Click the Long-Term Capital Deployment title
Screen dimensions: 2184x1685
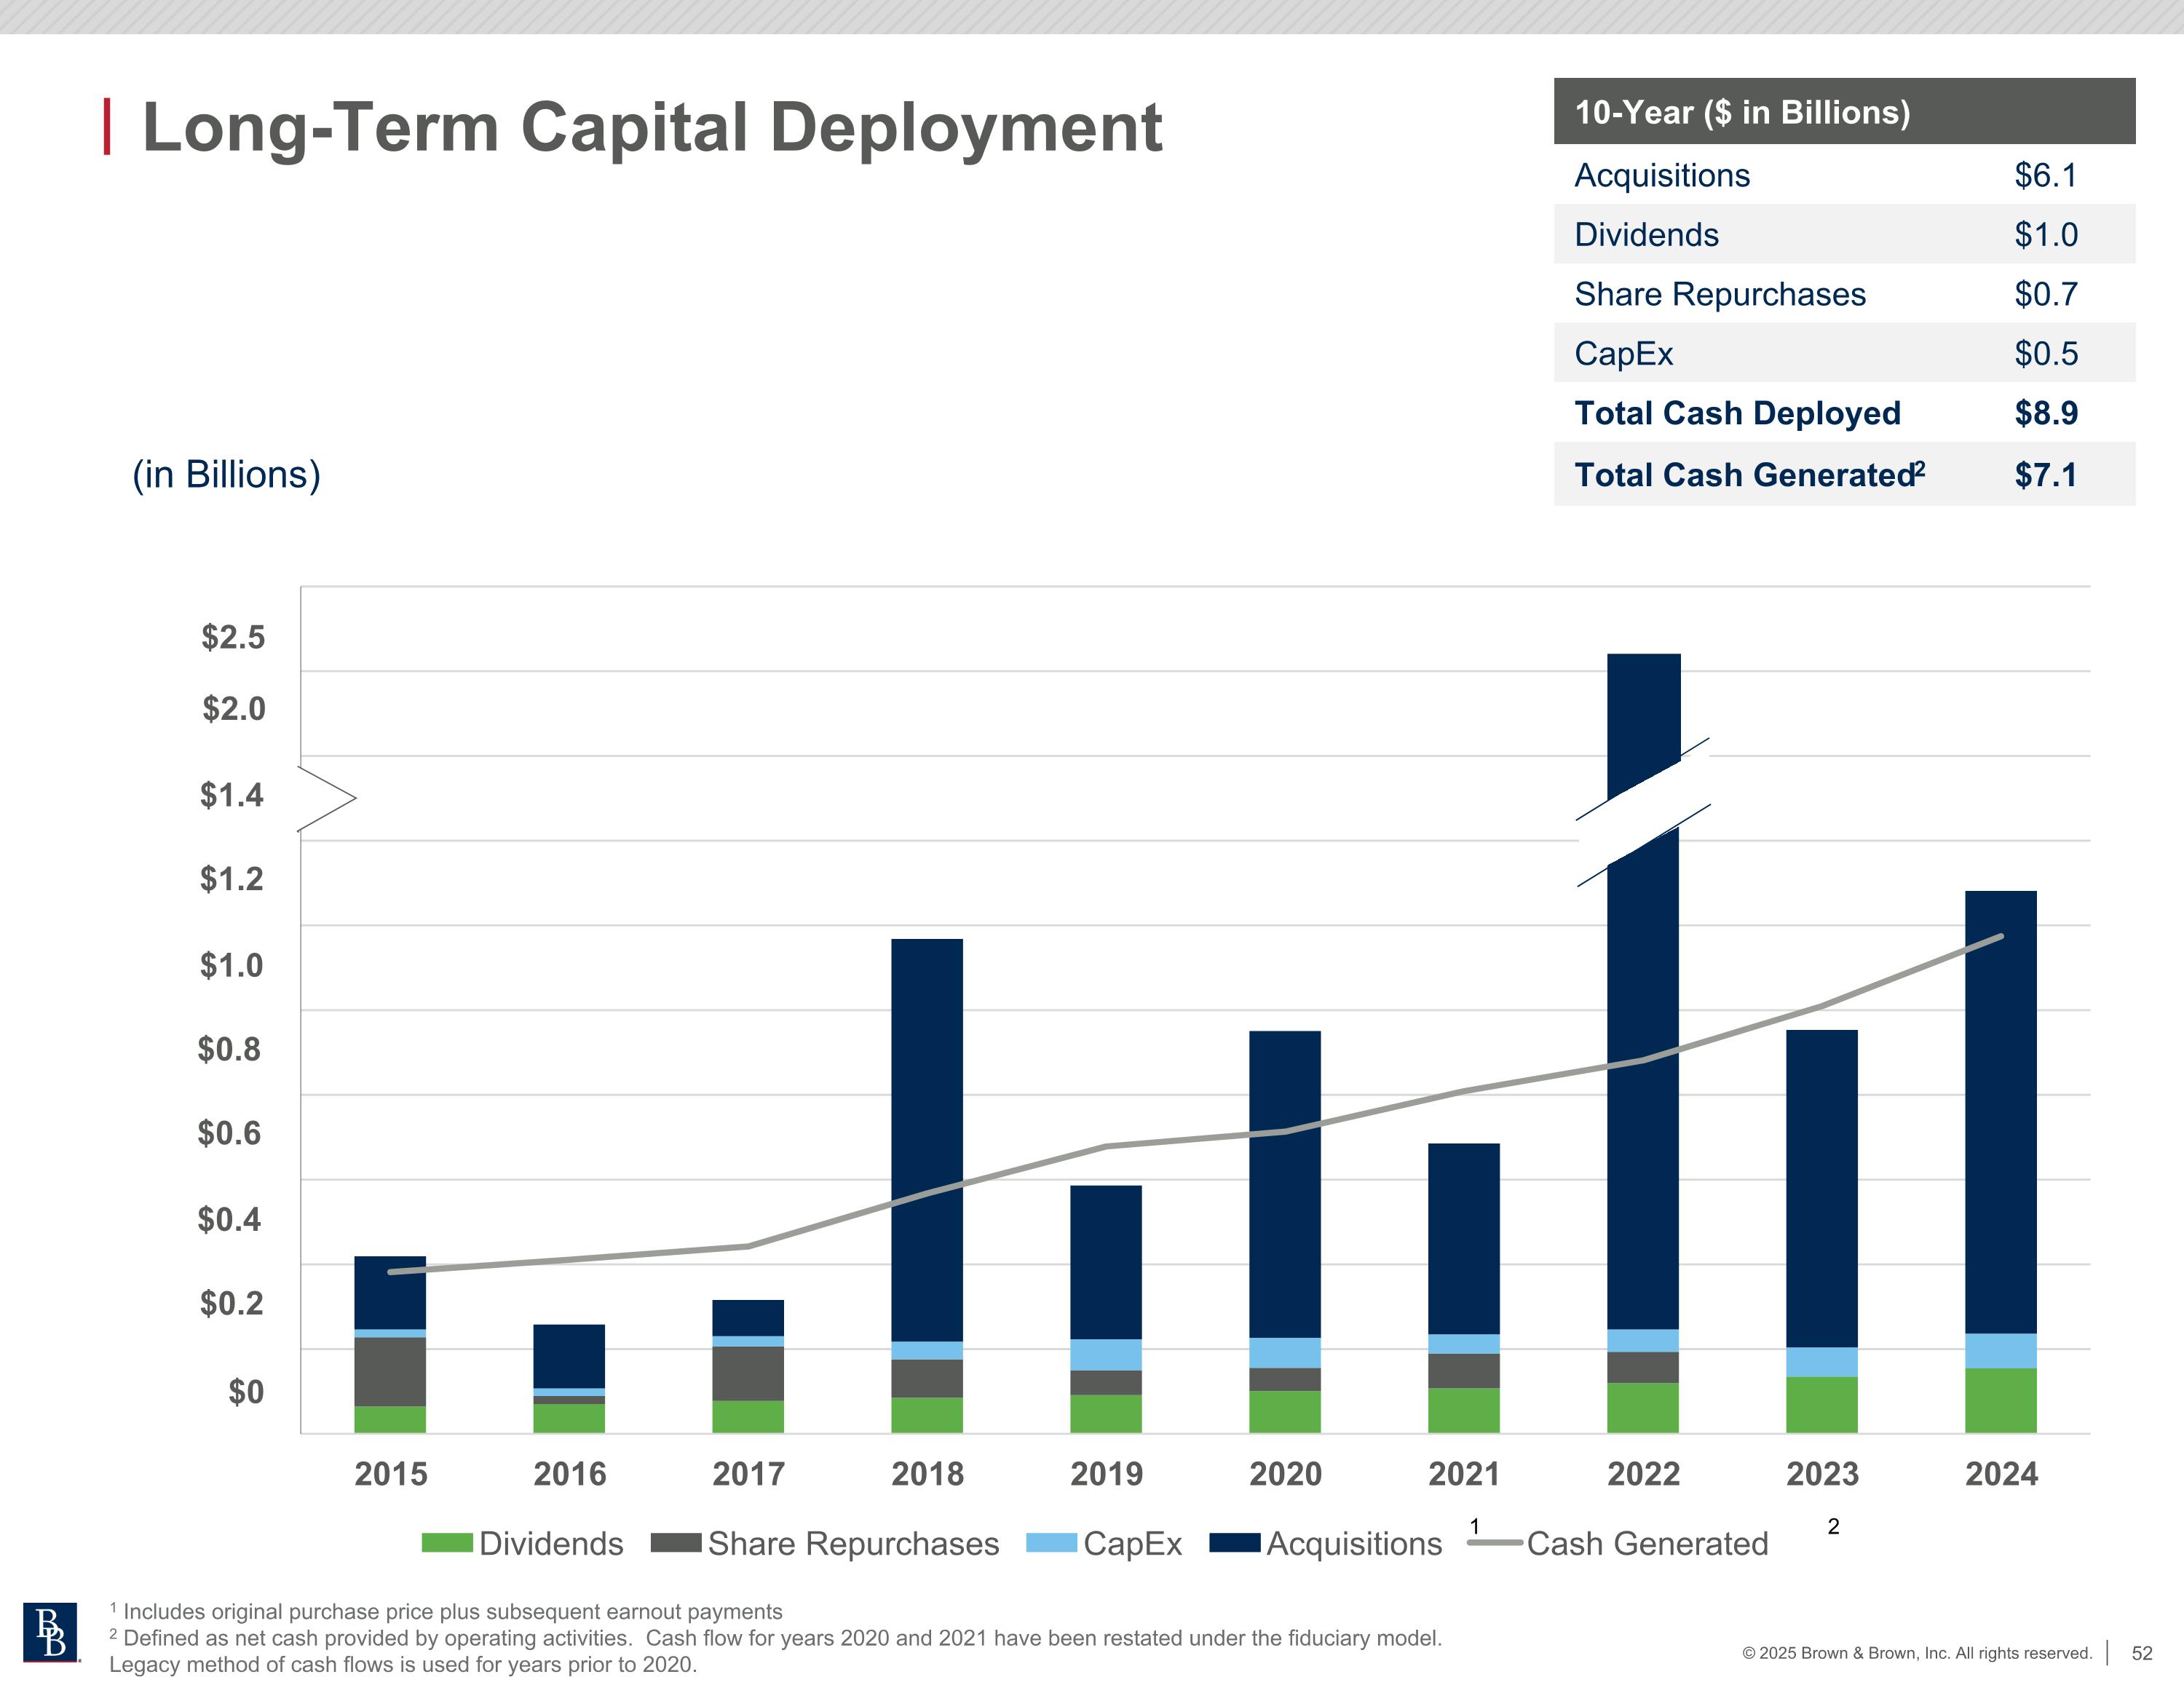coord(652,128)
